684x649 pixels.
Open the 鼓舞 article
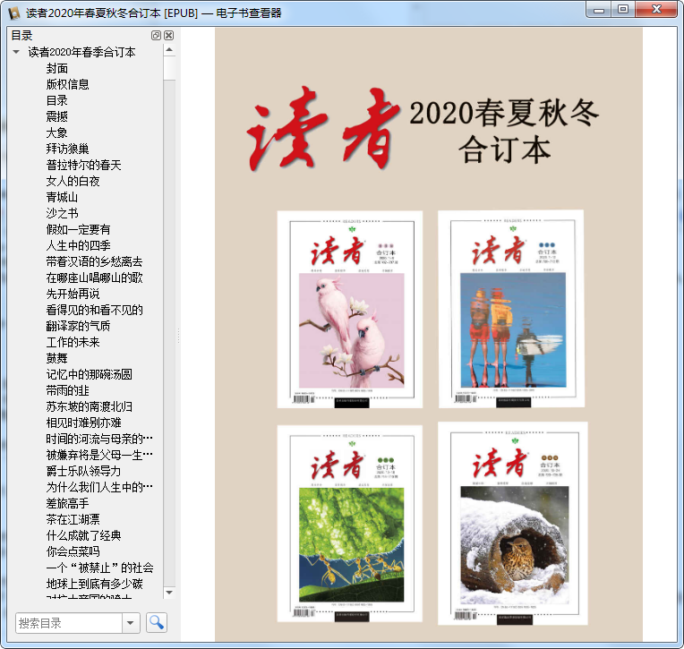(x=57, y=359)
